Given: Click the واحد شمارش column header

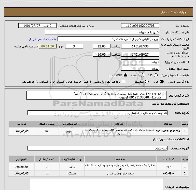Looking at the screenshot, I should pos(71,124).
